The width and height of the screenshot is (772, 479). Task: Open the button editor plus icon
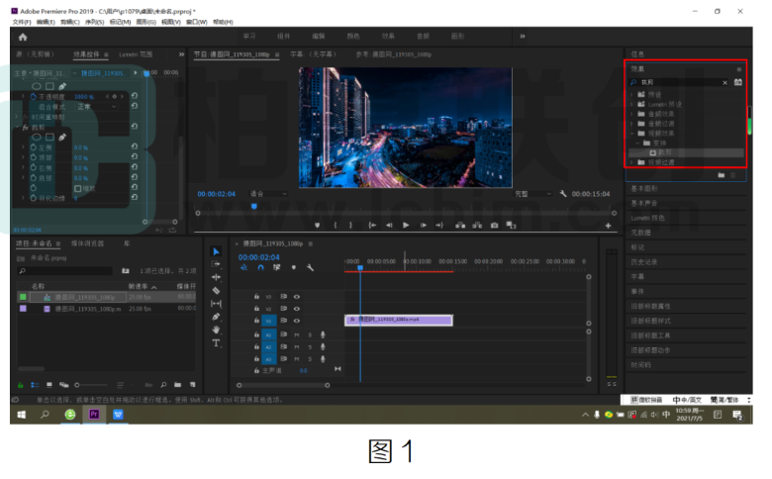[608, 226]
